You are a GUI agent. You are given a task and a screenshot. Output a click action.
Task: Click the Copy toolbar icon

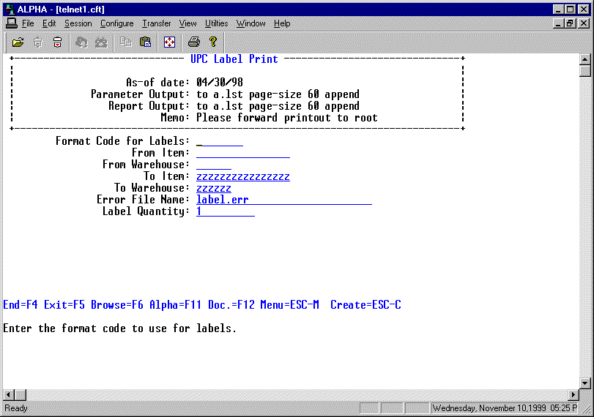(126, 42)
